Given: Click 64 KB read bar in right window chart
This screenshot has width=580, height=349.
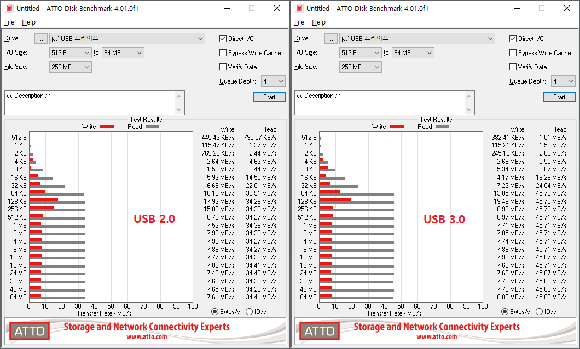Looking at the screenshot, I should [357, 194].
